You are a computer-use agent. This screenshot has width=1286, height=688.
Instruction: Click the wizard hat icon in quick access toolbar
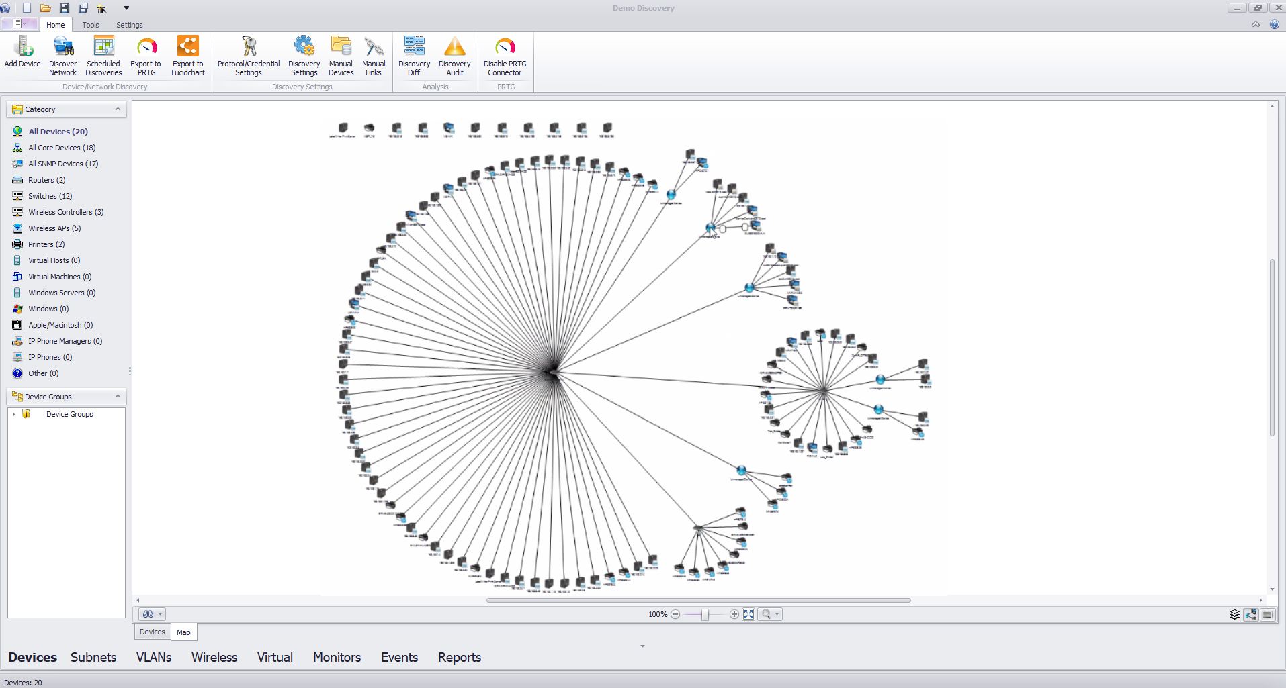click(102, 8)
